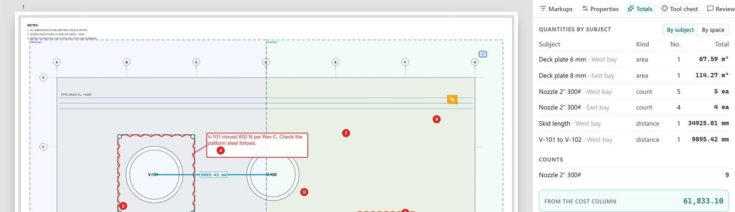Viewport: 735px width, 212px height.
Task: Select the Deck plate 8 mm row
Action: (x=634, y=76)
